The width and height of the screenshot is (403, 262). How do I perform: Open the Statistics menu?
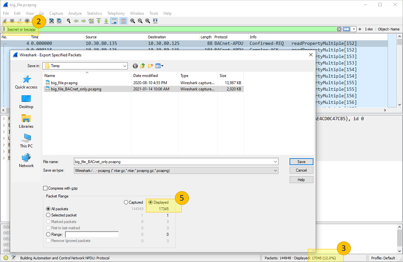pos(94,13)
